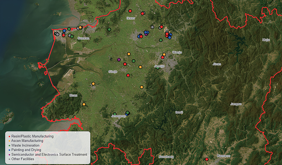
Task: Select the purple marker northwest of Gimje
Action: 119,59
